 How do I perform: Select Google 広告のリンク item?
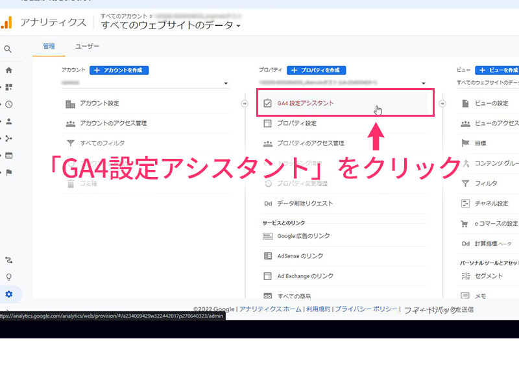(304, 236)
